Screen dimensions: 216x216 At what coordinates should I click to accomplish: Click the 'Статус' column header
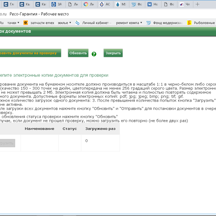(70, 129)
